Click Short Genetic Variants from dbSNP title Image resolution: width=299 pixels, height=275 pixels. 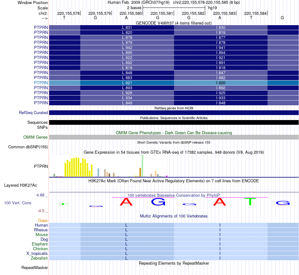click(x=174, y=142)
